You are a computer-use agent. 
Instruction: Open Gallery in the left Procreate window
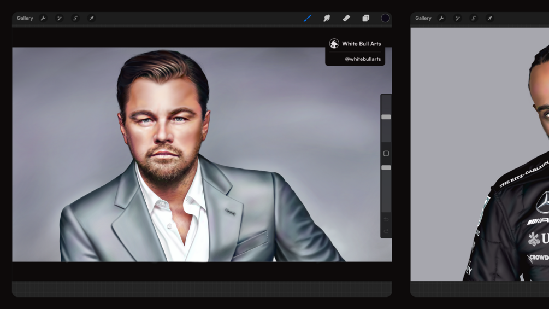25,18
